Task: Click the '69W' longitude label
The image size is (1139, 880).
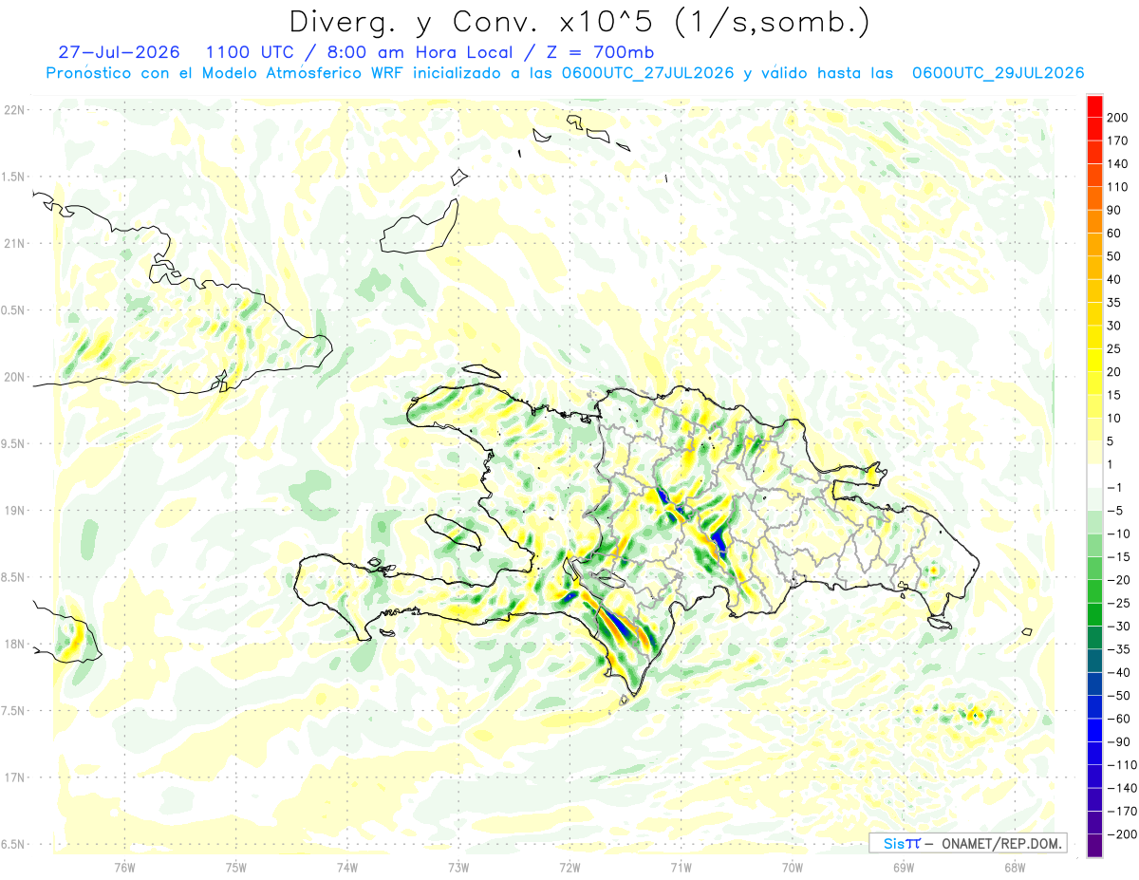Action: (x=904, y=868)
